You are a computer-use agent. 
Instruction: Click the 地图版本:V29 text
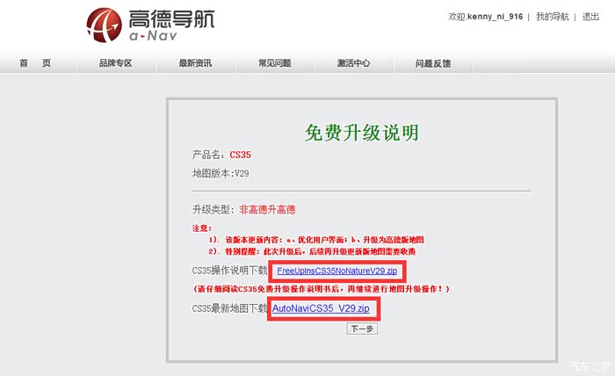coord(221,173)
